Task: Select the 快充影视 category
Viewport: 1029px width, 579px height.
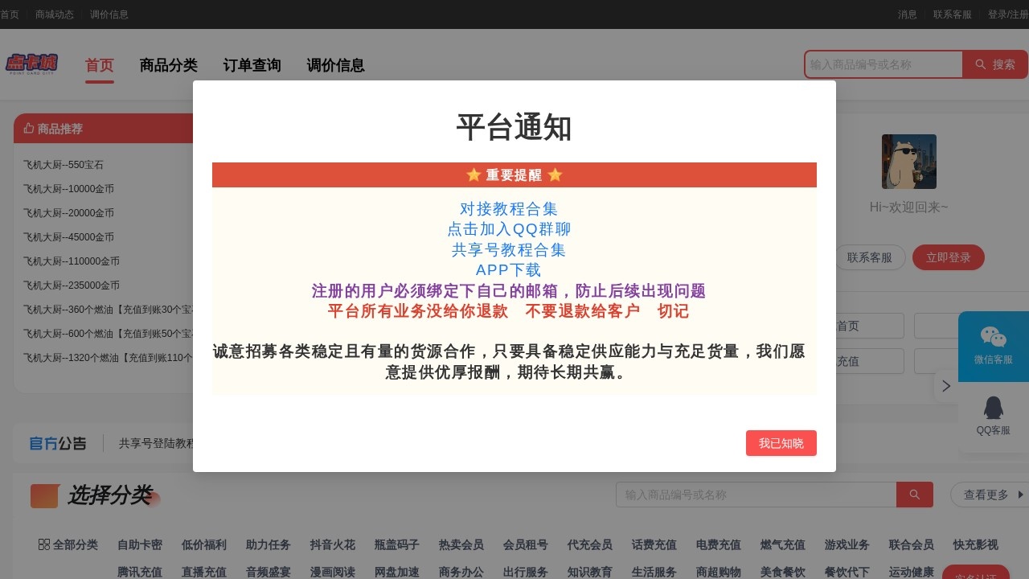Action: [x=976, y=544]
